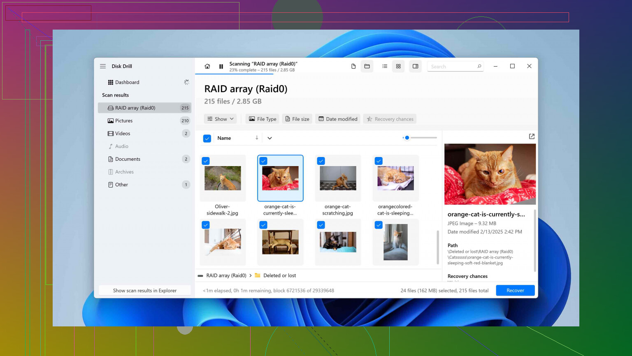This screenshot has width=632, height=356.
Task: Select the list view layout icon
Action: point(385,66)
